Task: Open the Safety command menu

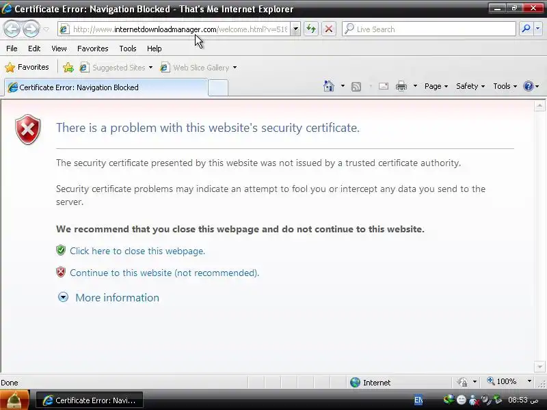Action: tap(470, 86)
